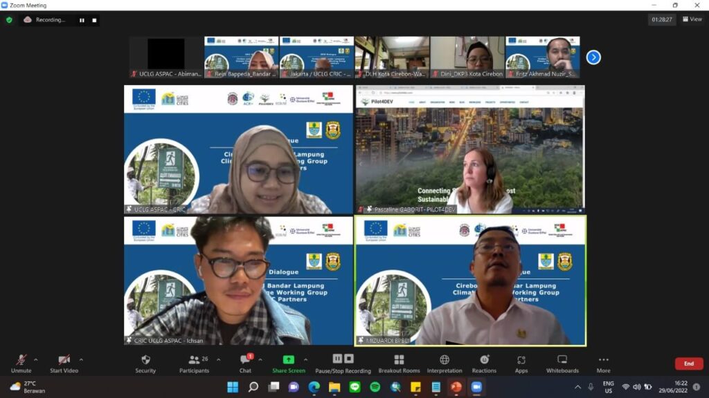This screenshot has width=709, height=398.
Task: Open PowerPoint from taskbar
Action: pyautogui.click(x=456, y=387)
